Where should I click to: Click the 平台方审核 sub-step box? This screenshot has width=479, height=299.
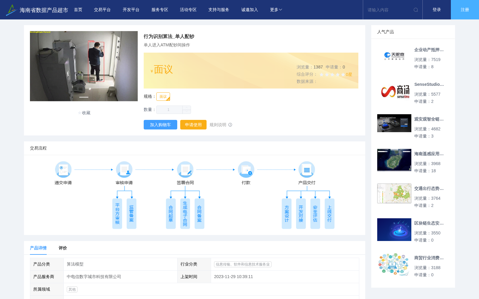tap(117, 213)
